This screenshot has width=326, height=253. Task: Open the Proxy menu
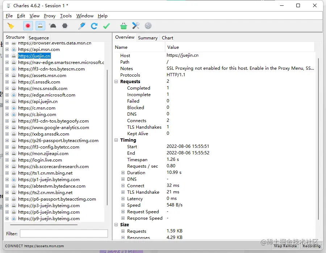click(50, 16)
